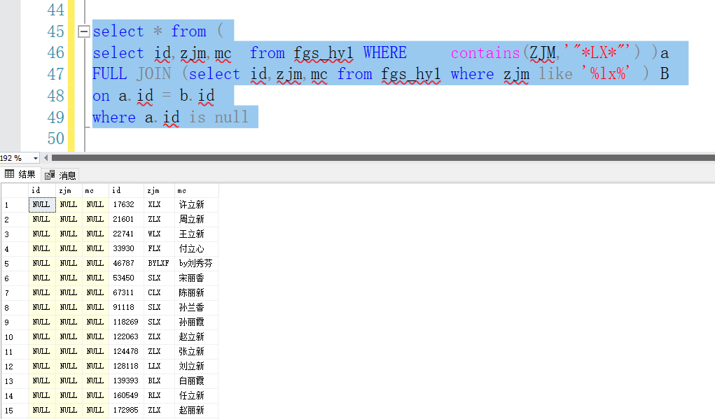
Task: Select the cell with id 53450
Action: point(126,278)
